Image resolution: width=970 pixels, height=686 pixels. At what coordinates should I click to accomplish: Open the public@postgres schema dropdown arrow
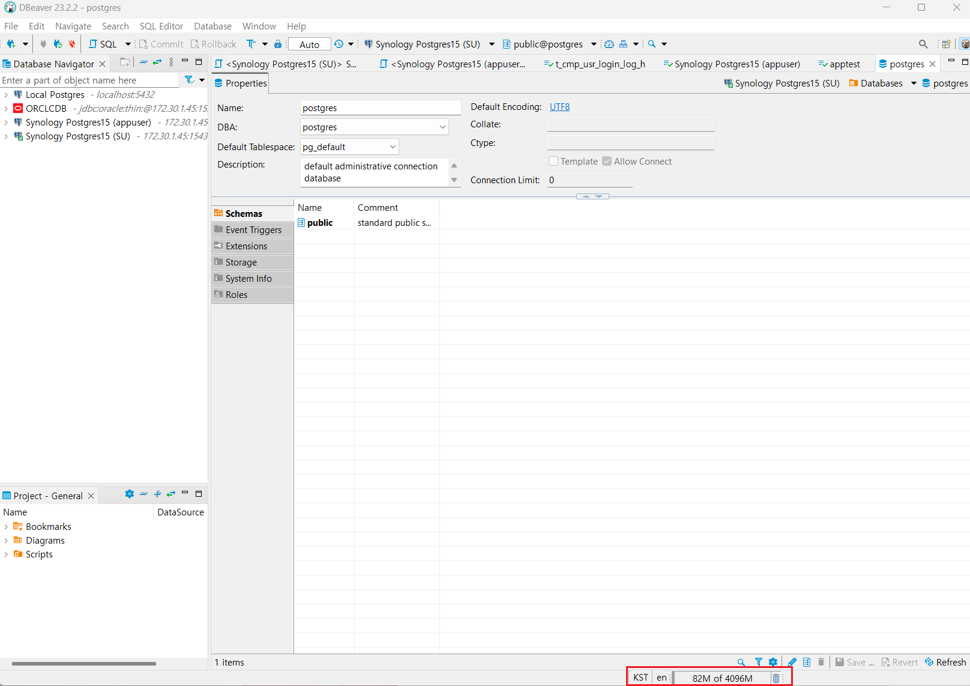click(x=594, y=44)
